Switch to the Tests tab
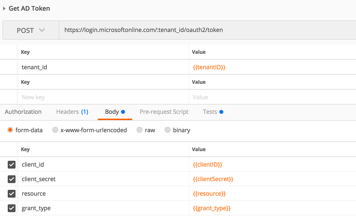 (210, 112)
